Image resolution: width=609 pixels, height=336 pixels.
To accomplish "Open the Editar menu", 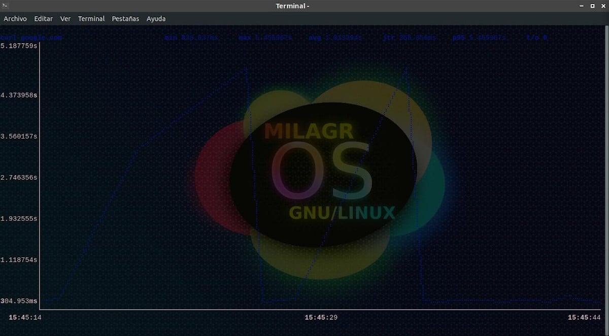I will pos(43,19).
